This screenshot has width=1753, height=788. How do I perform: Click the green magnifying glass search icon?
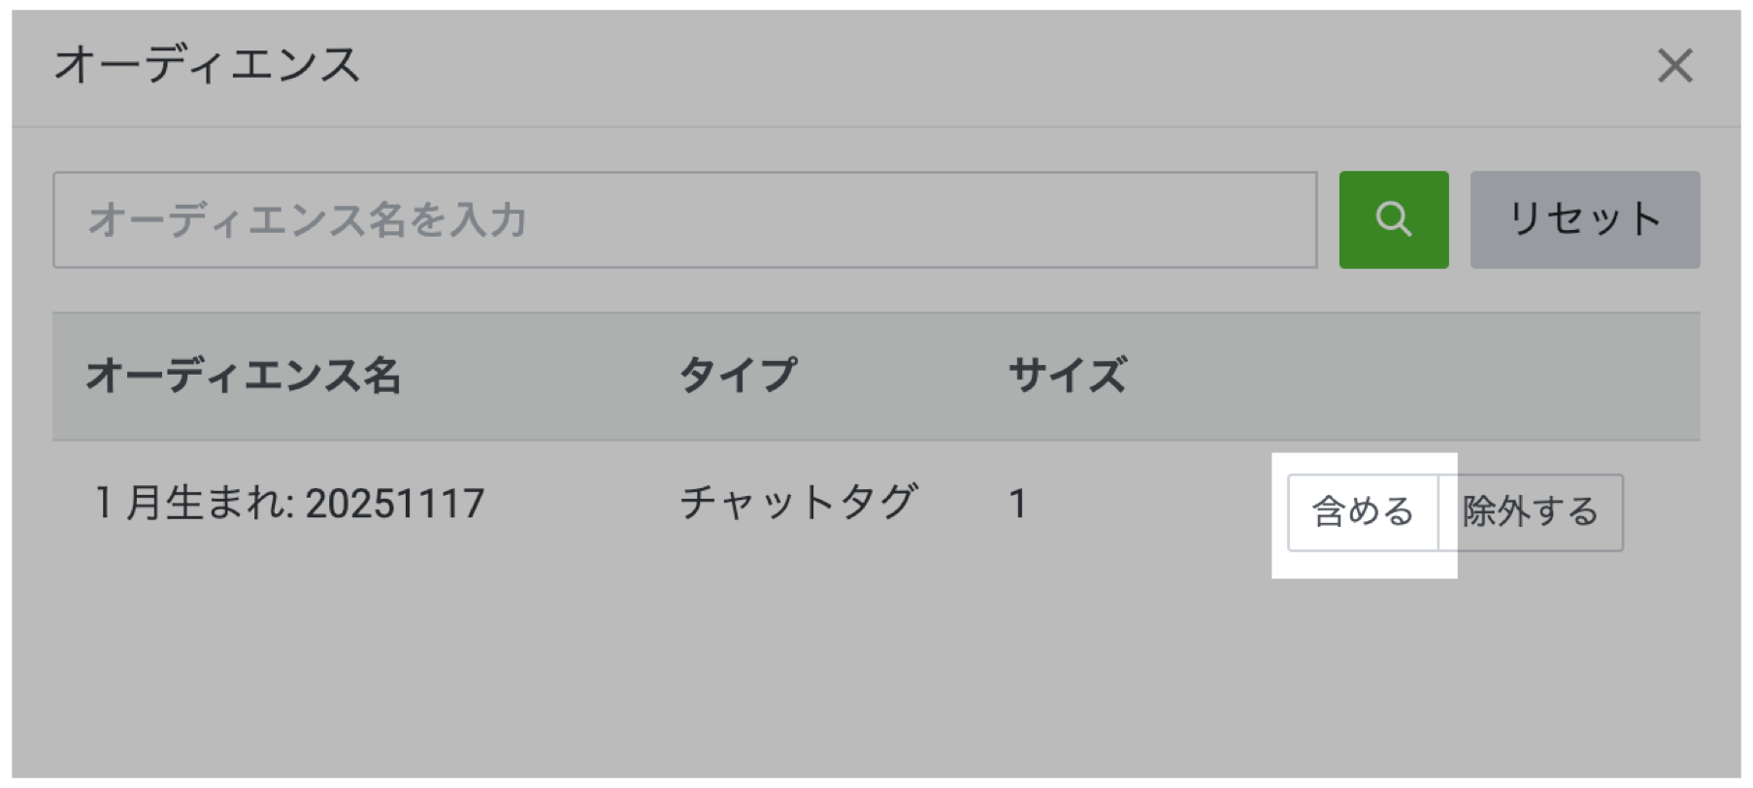point(1392,220)
